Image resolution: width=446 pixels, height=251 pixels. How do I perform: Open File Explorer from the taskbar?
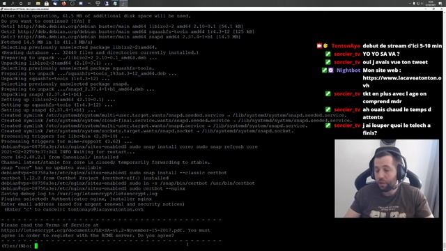coord(38,3)
